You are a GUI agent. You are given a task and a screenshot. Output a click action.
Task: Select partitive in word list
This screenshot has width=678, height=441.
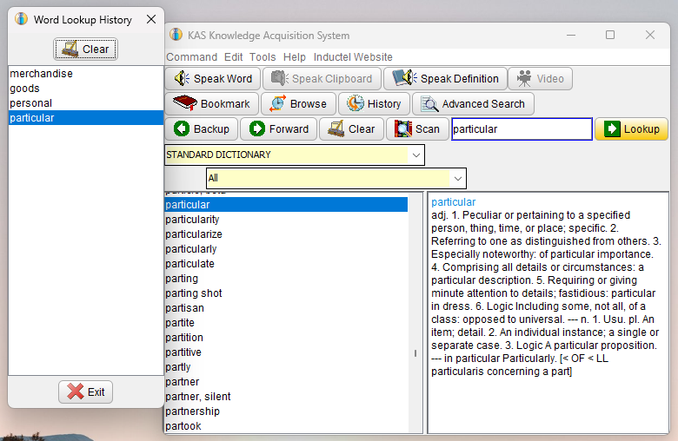point(286,352)
